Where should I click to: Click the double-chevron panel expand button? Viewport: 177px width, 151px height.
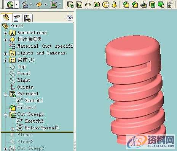click(70, 18)
